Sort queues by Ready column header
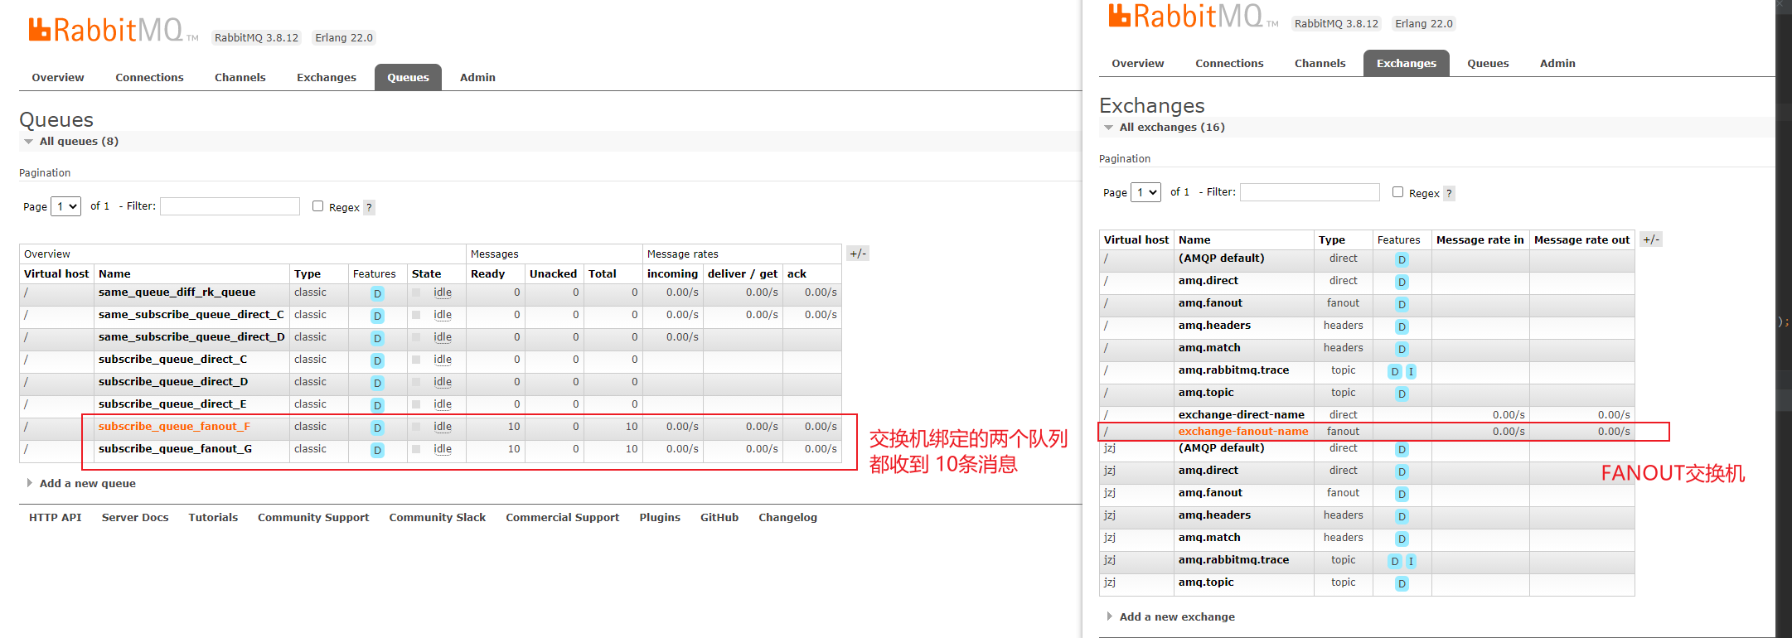The width and height of the screenshot is (1792, 638). tap(487, 274)
